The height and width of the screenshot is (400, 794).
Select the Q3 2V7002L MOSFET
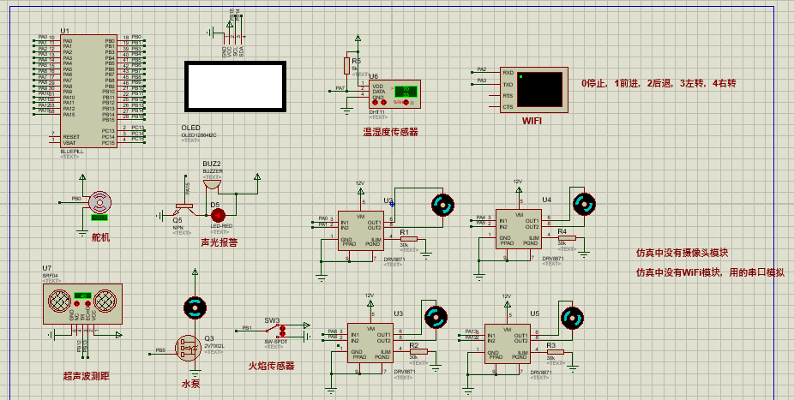(188, 348)
